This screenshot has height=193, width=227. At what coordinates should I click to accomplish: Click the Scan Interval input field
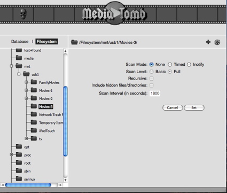pos(155,93)
